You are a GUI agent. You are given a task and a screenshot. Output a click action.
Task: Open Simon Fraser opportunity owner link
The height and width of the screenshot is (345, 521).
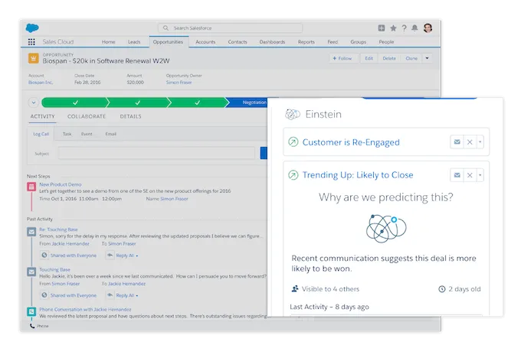point(179,83)
